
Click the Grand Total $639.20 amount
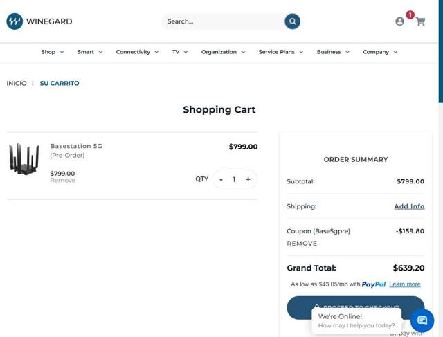click(409, 268)
